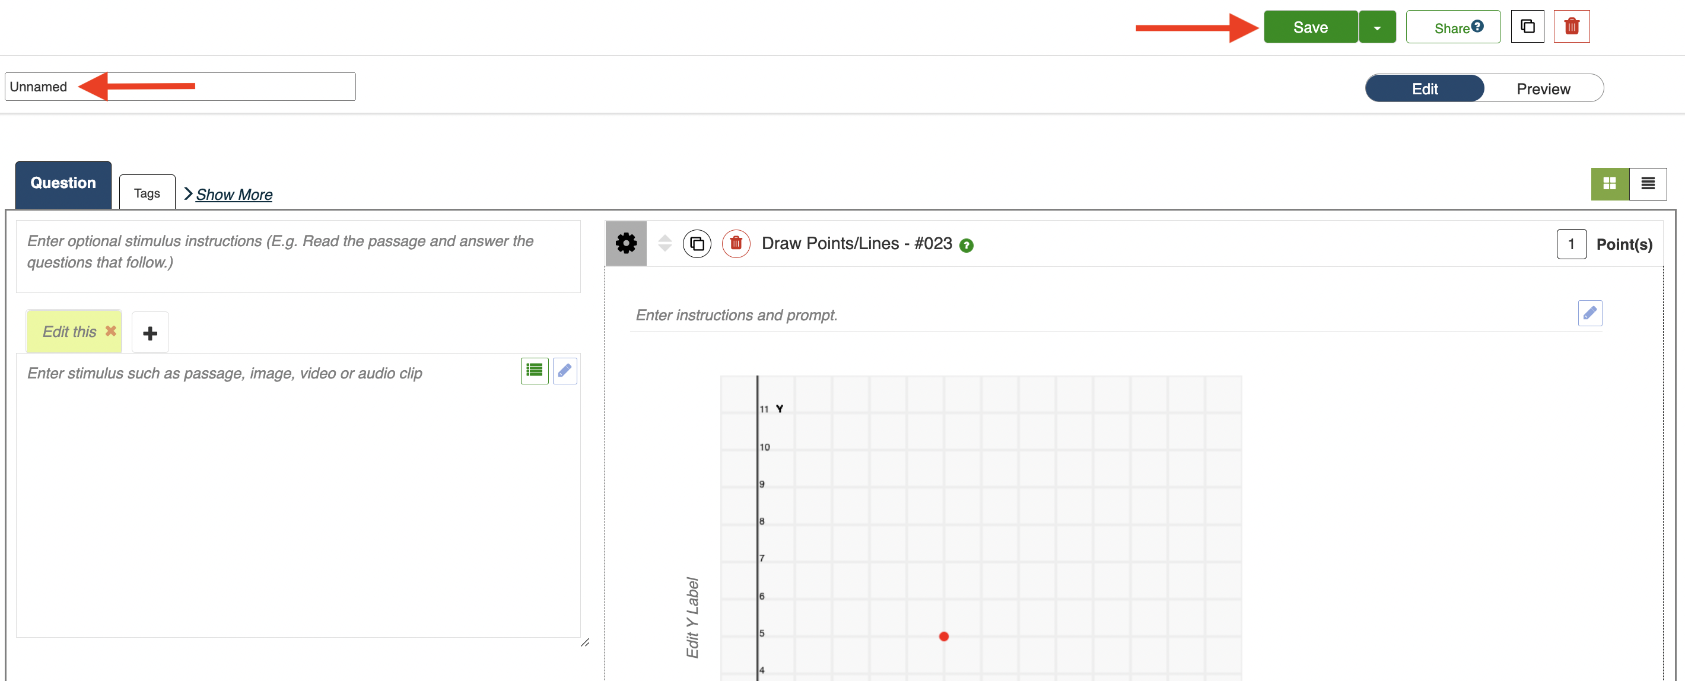Click the Unnamed title field

pyautogui.click(x=180, y=87)
